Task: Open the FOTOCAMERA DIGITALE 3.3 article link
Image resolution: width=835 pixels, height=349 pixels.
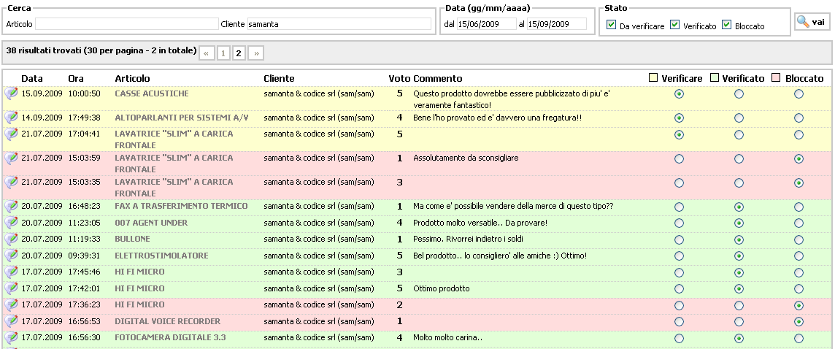Action: [170, 338]
